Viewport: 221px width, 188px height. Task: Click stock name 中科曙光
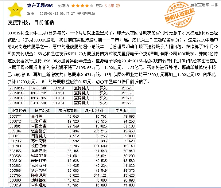(38, 185)
